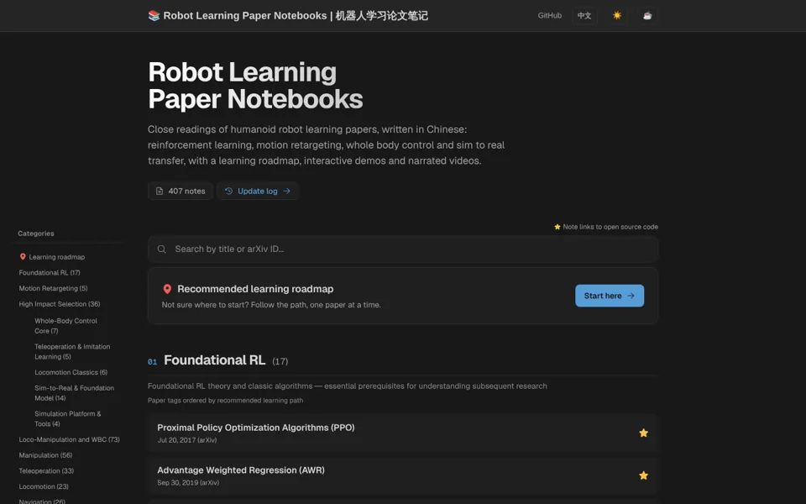The height and width of the screenshot is (504, 806).
Task: Open Proximal Policy Optimization Algorithms (PPO) note
Action: [x=256, y=428]
